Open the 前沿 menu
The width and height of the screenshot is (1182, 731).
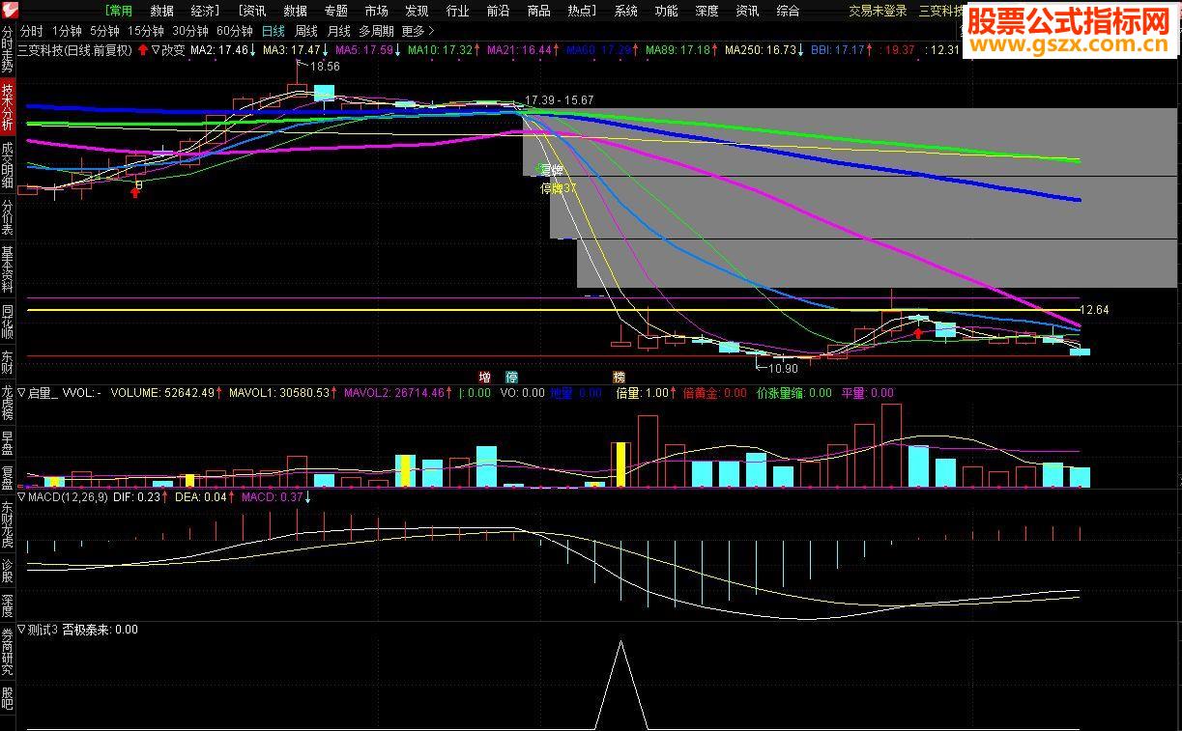point(498,11)
